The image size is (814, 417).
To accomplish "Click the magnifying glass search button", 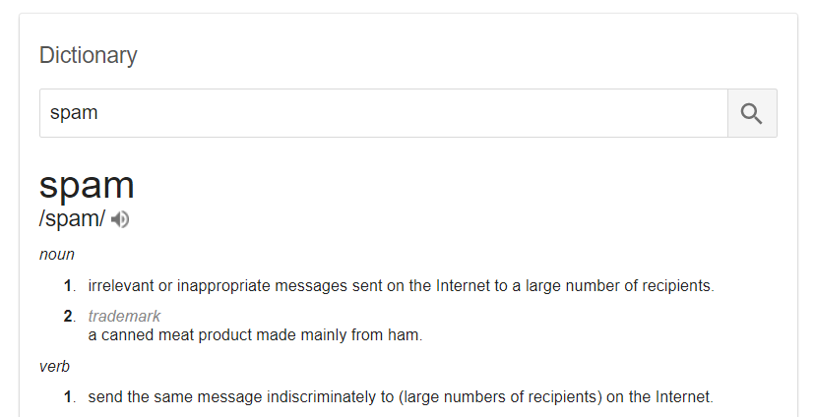I will point(752,113).
